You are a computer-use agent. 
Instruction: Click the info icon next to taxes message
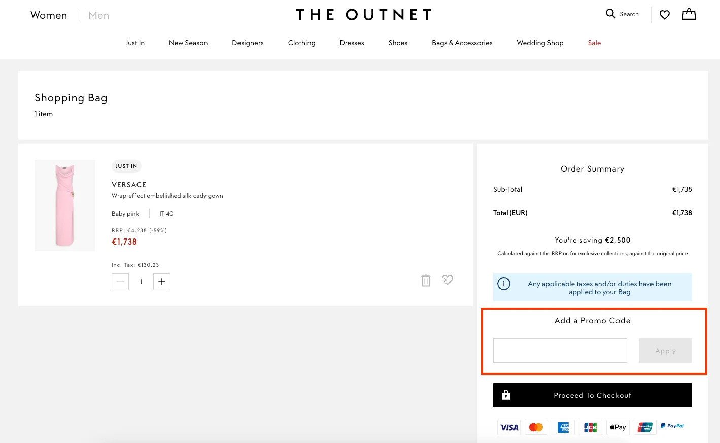coord(504,284)
